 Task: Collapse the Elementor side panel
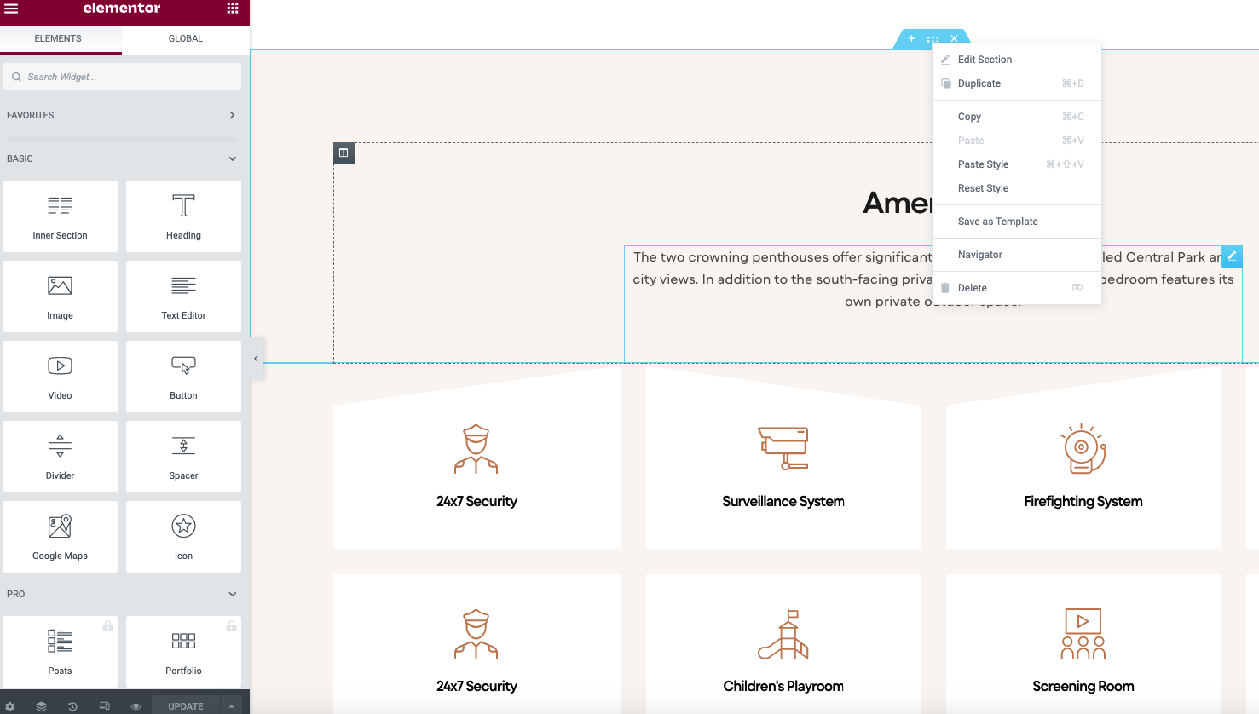[x=256, y=359]
